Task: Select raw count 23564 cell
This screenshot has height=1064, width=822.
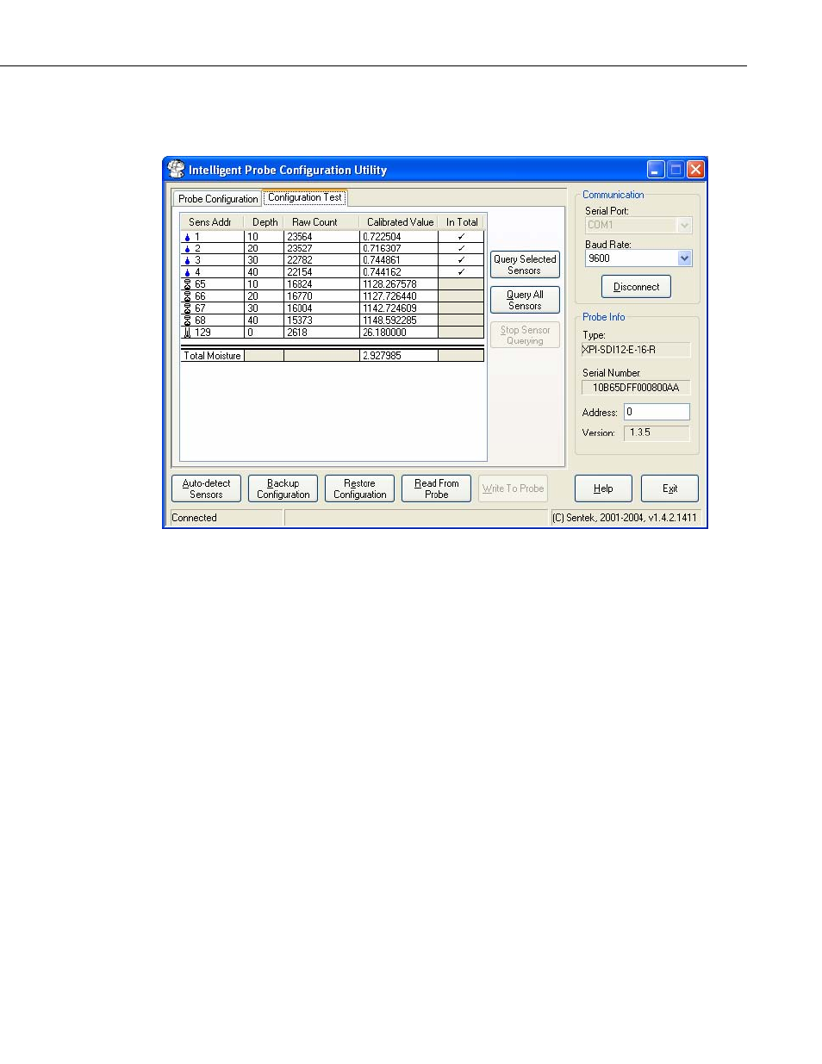Action: click(321, 236)
